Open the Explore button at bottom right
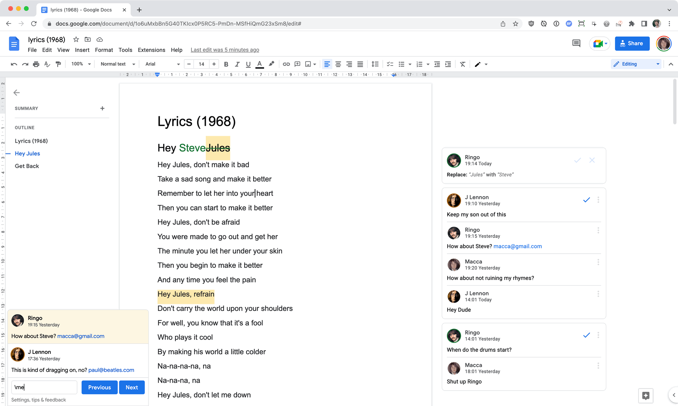This screenshot has height=406, width=678. [x=646, y=396]
